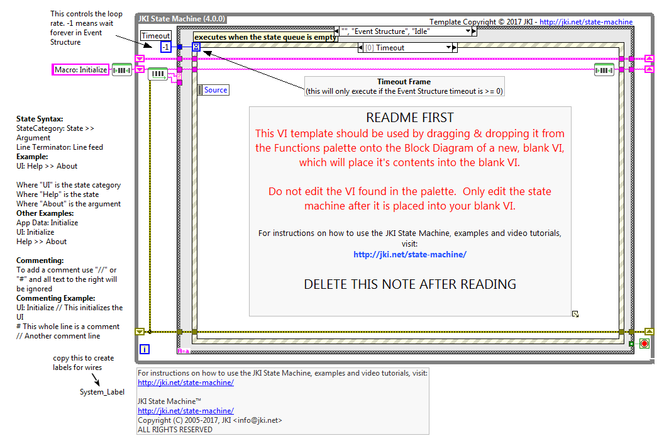The image size is (669, 448).
Task: Click the previous-event arrow left of [0] Timeout
Action: click(x=360, y=47)
